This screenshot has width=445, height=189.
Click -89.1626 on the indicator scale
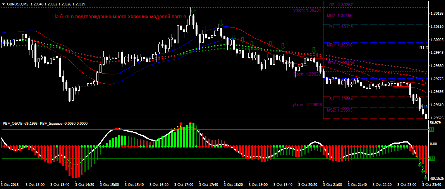point(437,179)
